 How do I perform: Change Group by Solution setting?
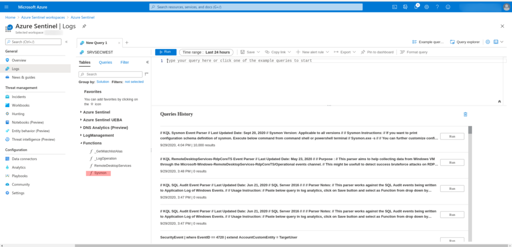103,81
